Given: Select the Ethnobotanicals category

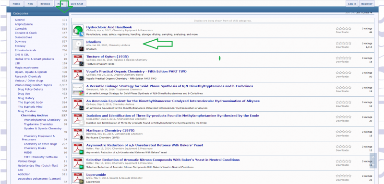Looking at the screenshot, I should pyautogui.click(x=25, y=50).
